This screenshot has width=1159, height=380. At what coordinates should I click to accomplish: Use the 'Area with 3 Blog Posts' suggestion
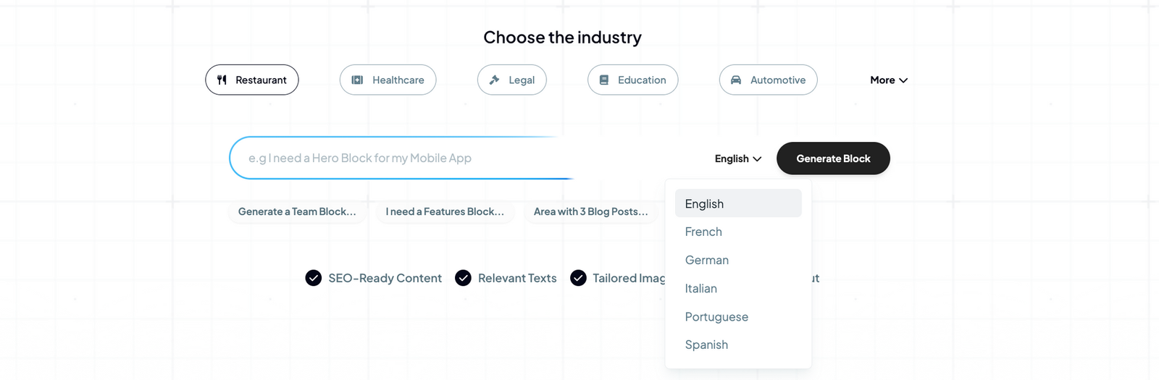pyautogui.click(x=591, y=211)
